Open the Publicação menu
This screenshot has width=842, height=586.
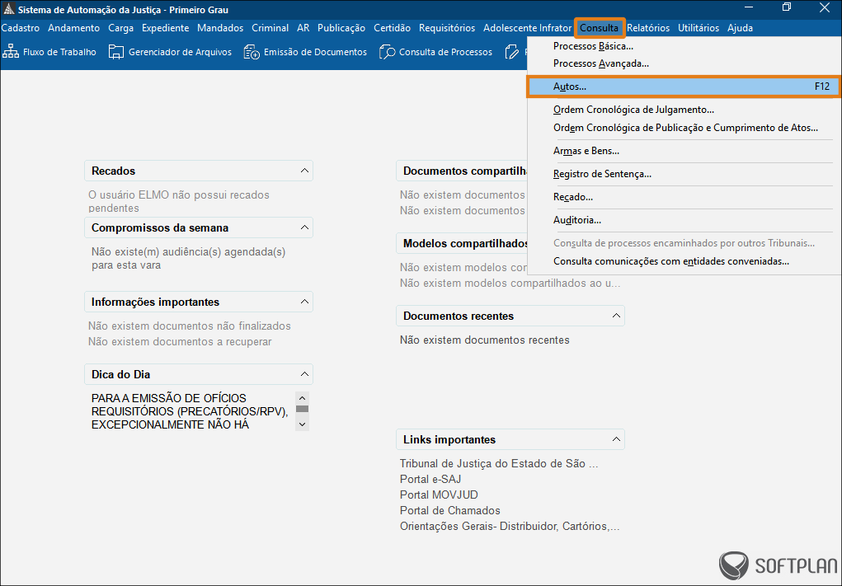[341, 28]
